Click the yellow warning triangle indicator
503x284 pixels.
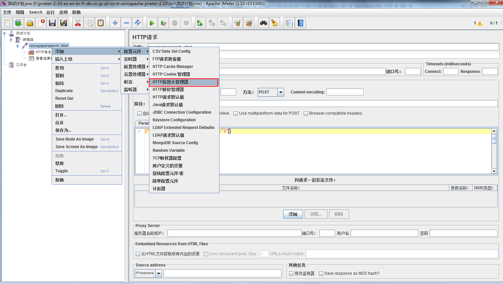coord(479,23)
